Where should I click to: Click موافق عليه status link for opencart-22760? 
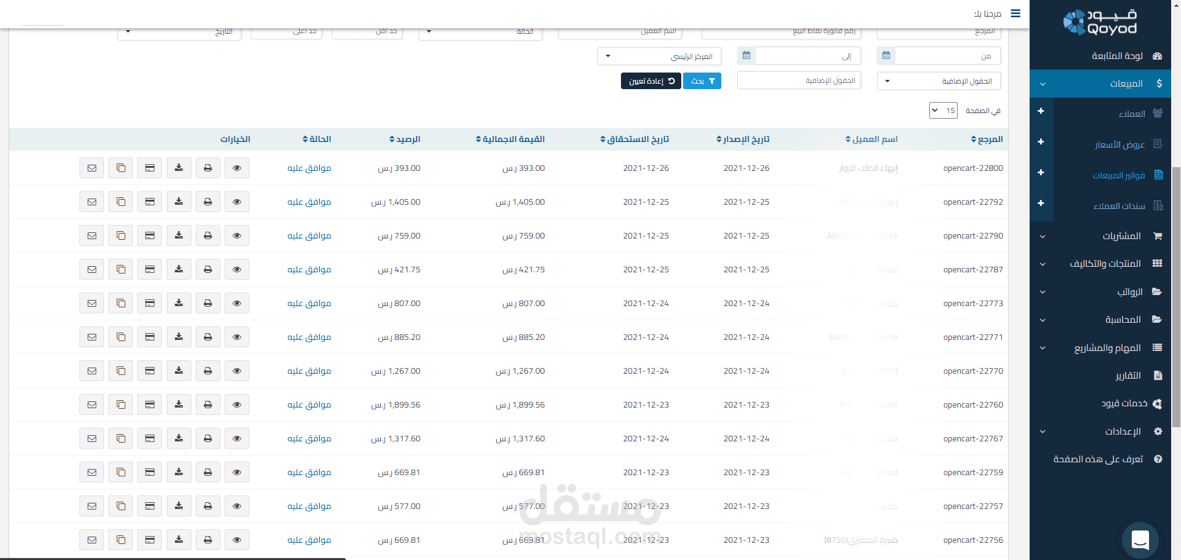pyautogui.click(x=309, y=404)
